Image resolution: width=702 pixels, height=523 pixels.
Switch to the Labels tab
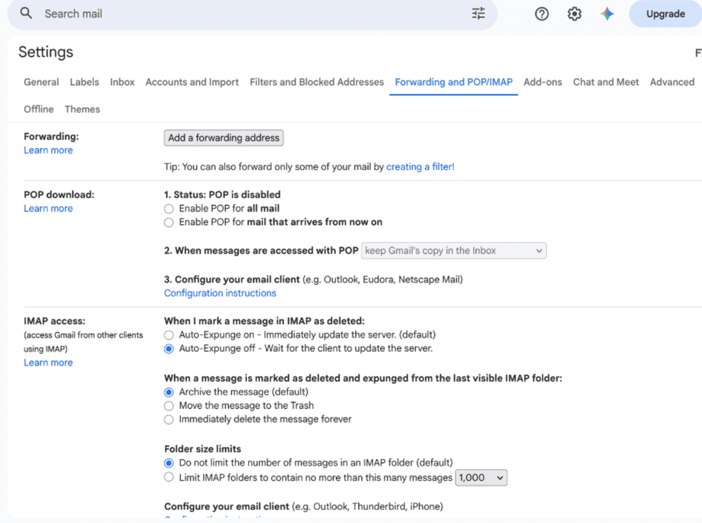pos(84,82)
